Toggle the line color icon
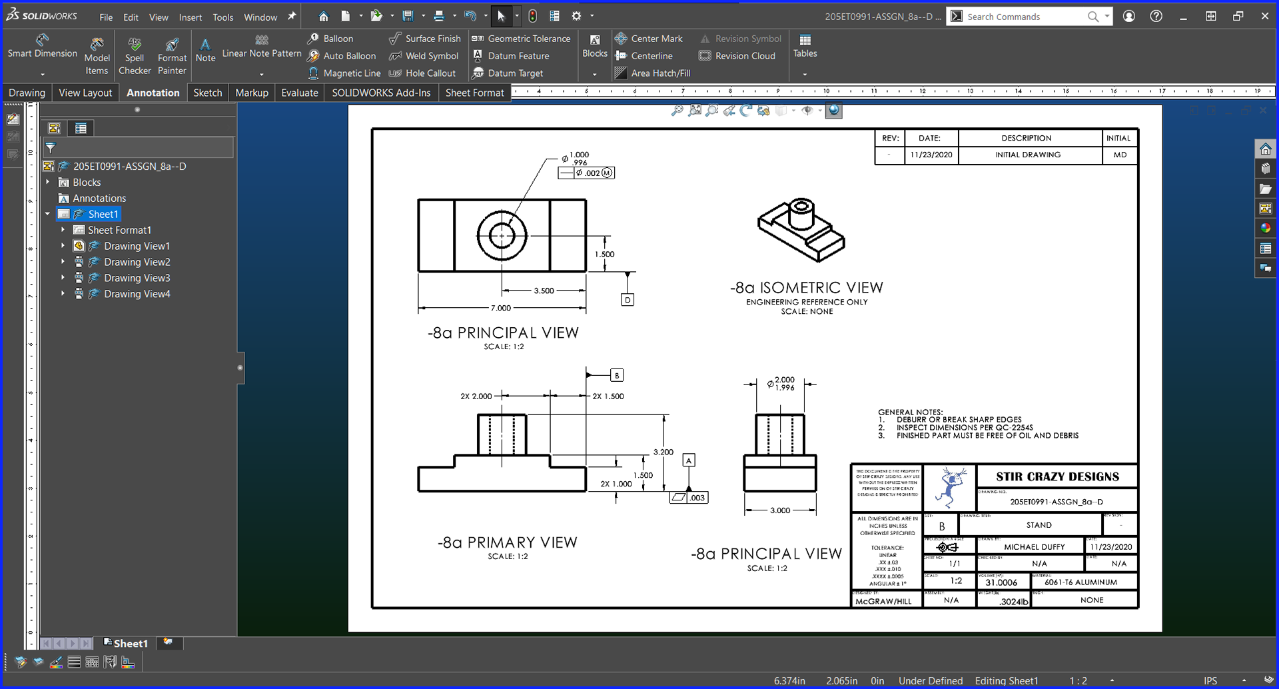Image resolution: width=1279 pixels, height=689 pixels. 57,662
